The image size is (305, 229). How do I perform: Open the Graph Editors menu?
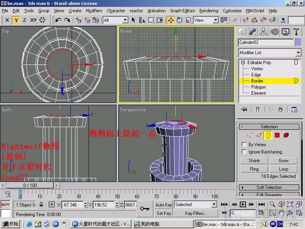tap(182, 11)
